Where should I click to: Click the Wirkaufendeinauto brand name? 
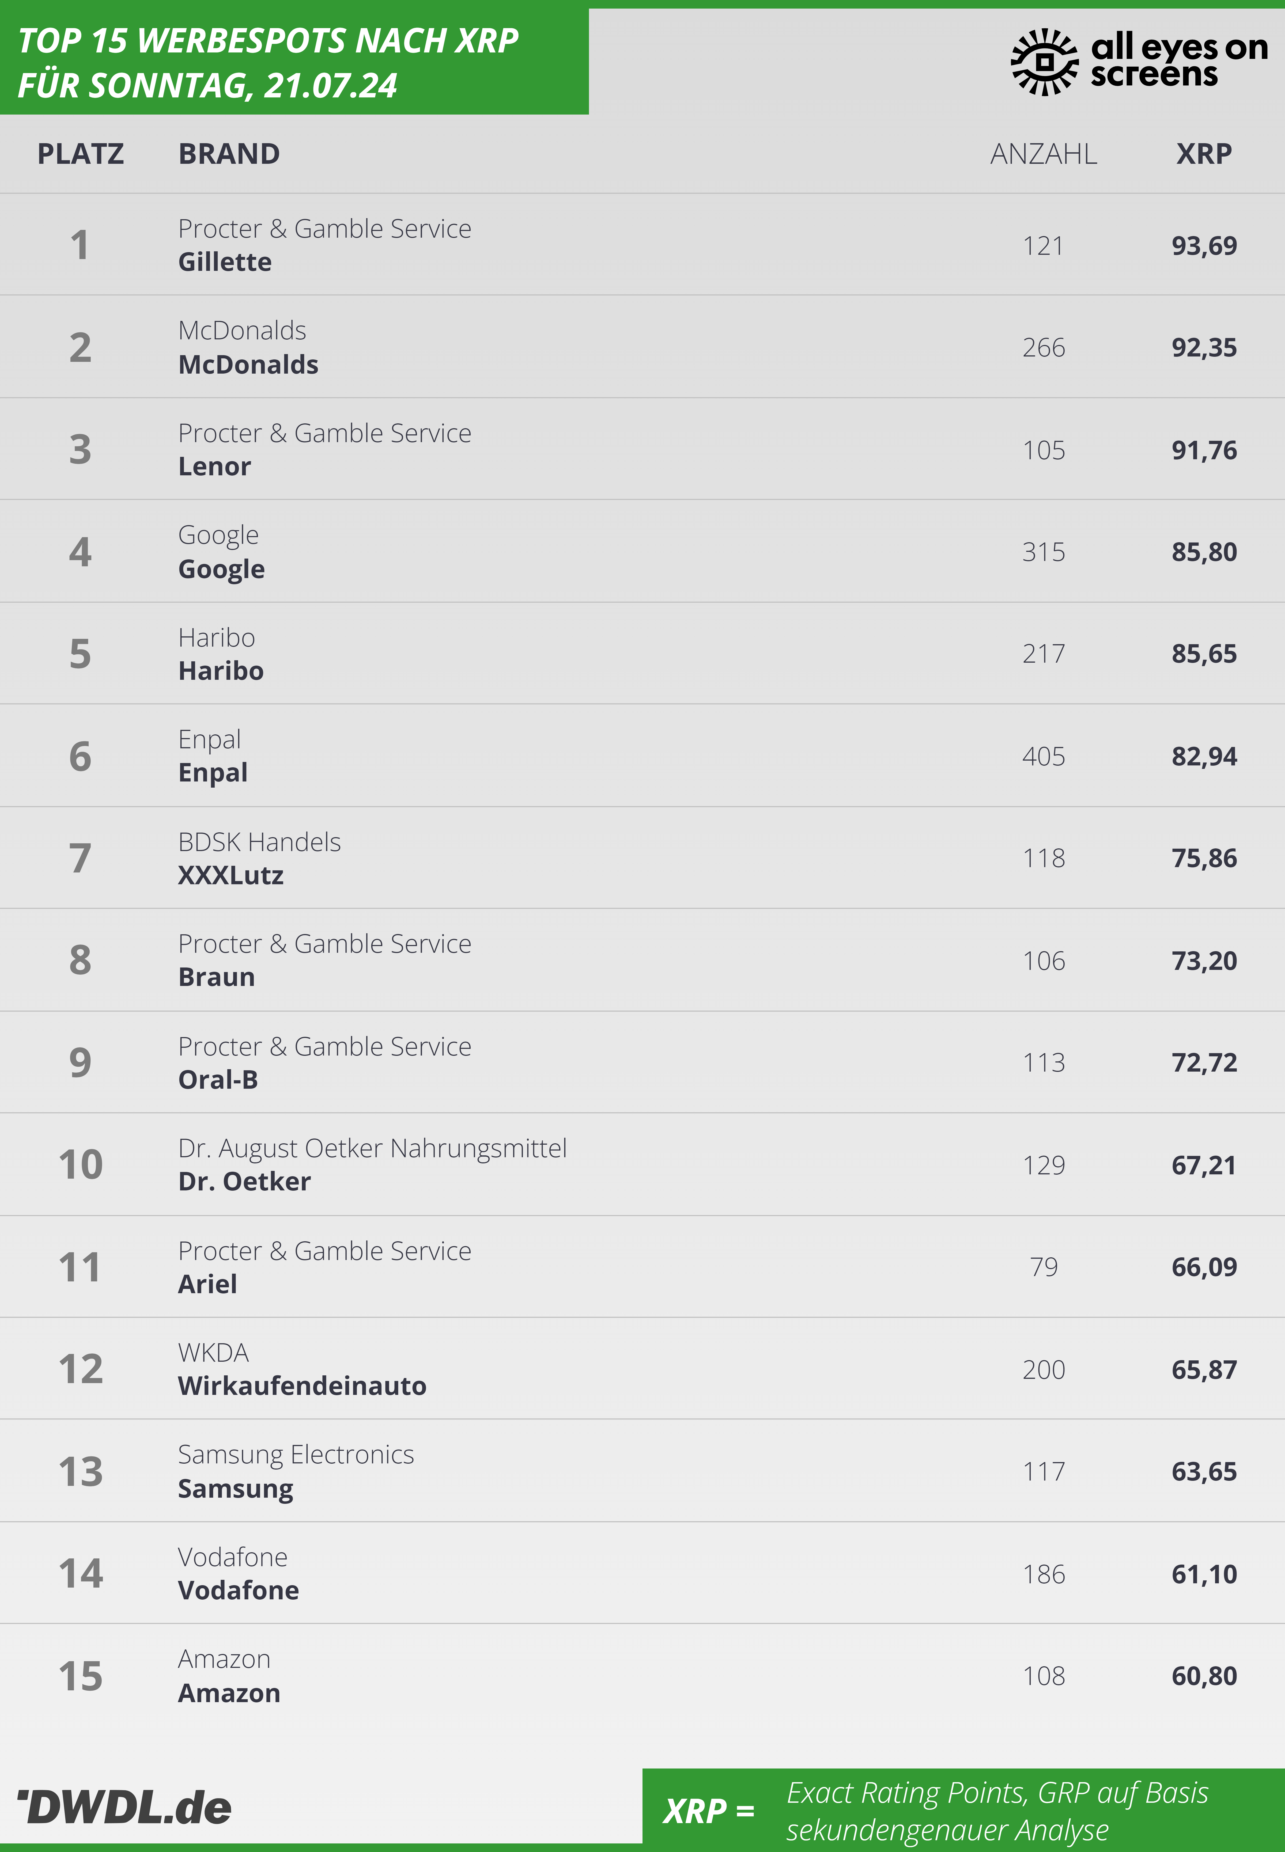pos(302,1386)
